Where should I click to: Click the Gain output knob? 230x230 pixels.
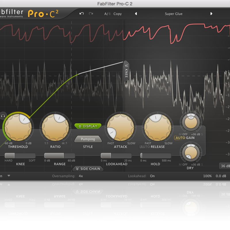pos(191,122)
